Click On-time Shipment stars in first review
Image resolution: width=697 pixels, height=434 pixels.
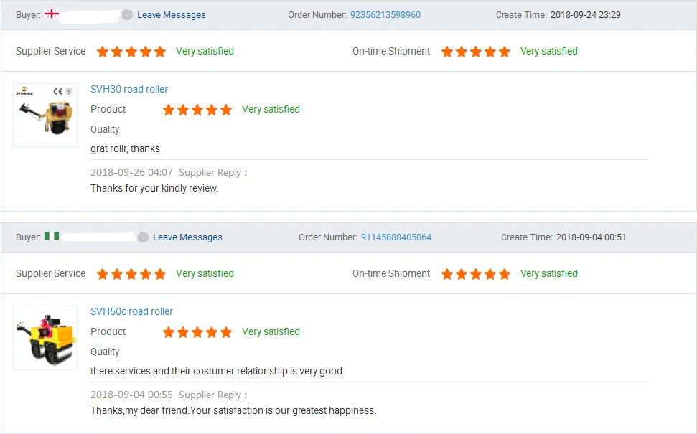476,52
